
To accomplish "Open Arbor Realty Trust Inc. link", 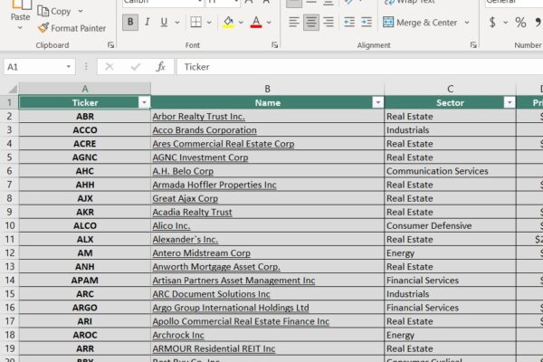I will click(x=198, y=117).
